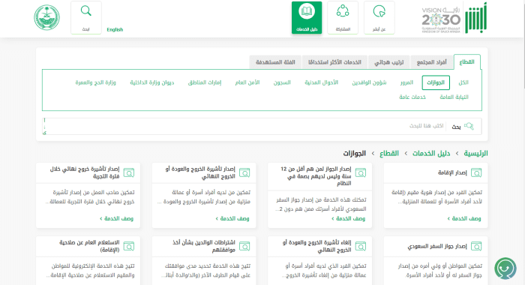Viewport: 525px width, 285px height.
Task: Click the Vision 2030 logo
Action: pyautogui.click(x=441, y=20)
